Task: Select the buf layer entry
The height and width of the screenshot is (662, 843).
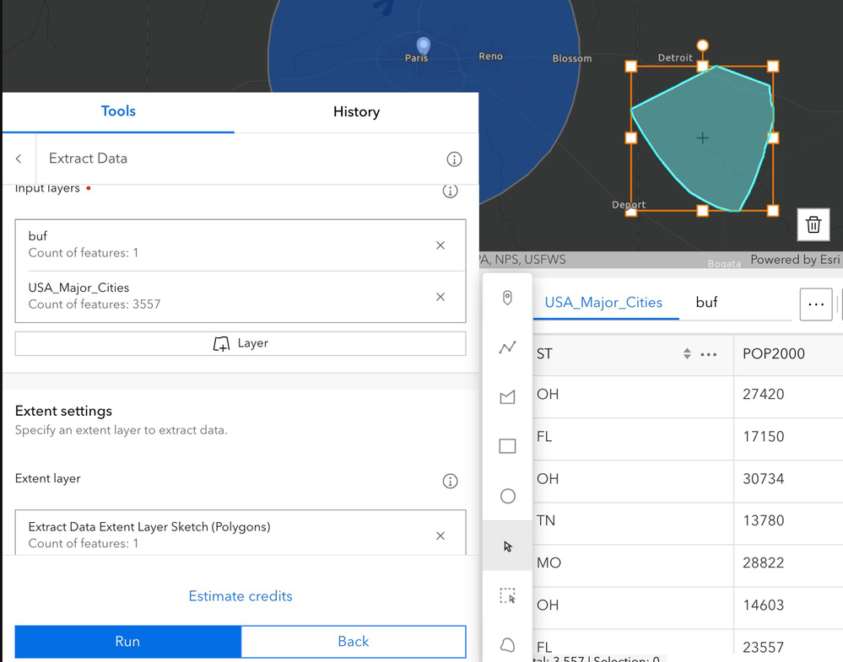Action: point(240,245)
